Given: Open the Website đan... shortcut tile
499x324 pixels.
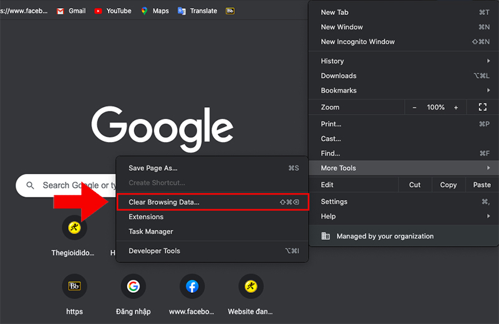Looking at the screenshot, I should (x=251, y=295).
